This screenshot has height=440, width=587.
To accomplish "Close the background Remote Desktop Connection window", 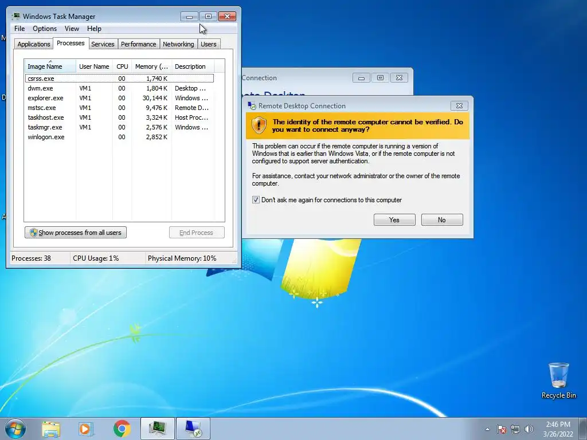I will tap(399, 78).
